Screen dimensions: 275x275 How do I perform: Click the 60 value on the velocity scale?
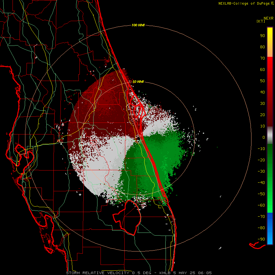click(x=262, y=70)
